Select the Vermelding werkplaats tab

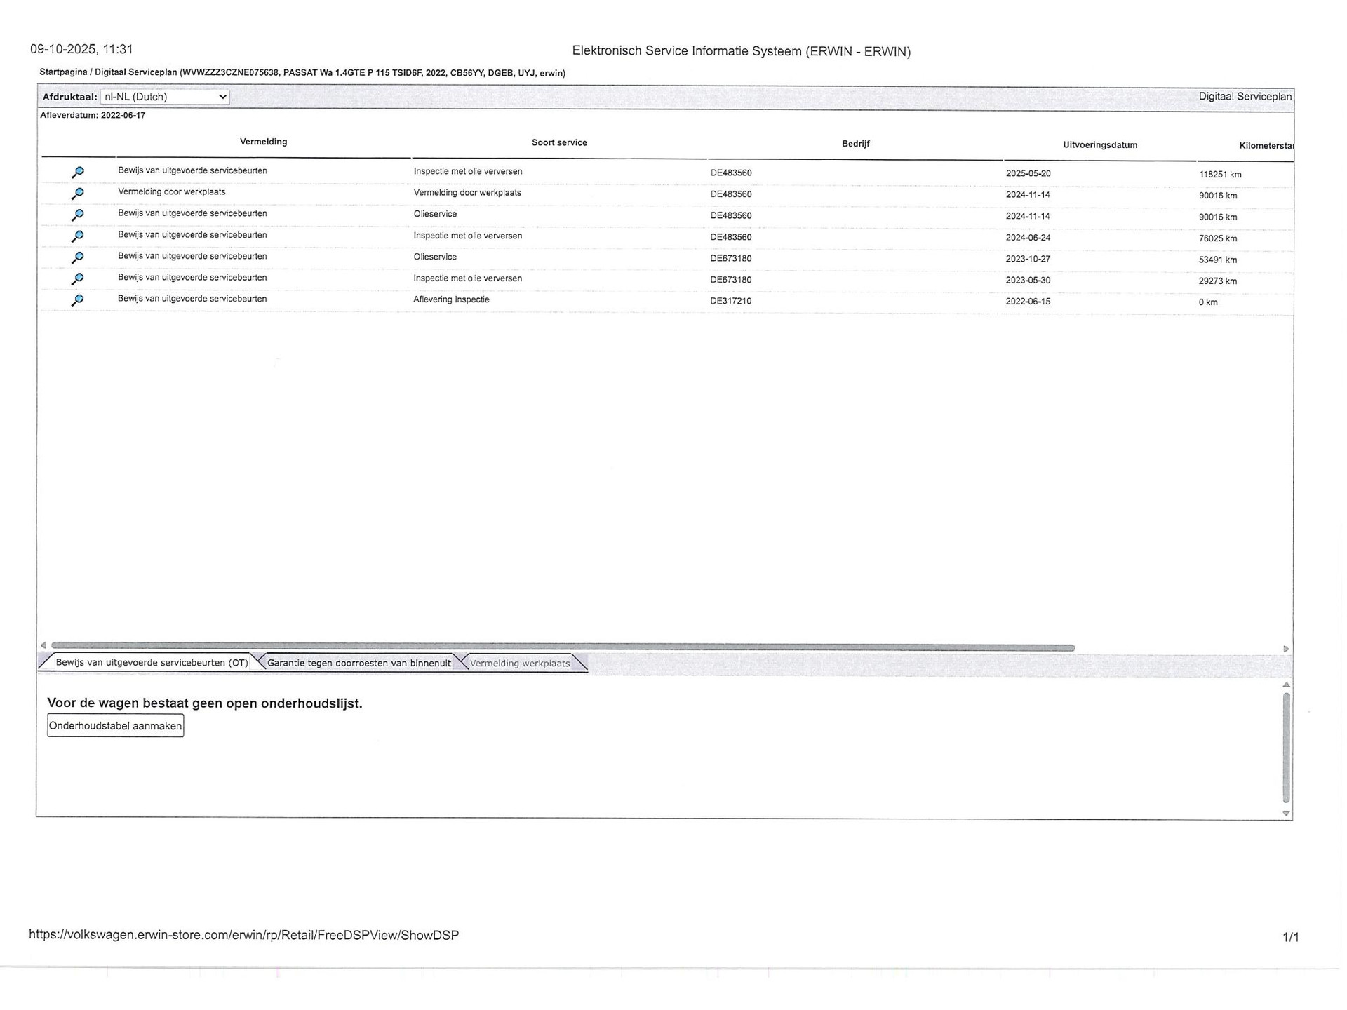tap(520, 663)
